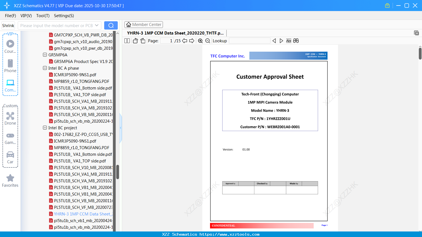
Task: Rotate the page counterclockwise
Action: pos(135,41)
